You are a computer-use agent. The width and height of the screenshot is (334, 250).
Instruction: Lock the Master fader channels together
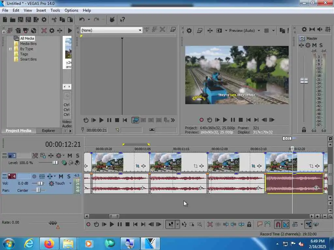(x=304, y=130)
